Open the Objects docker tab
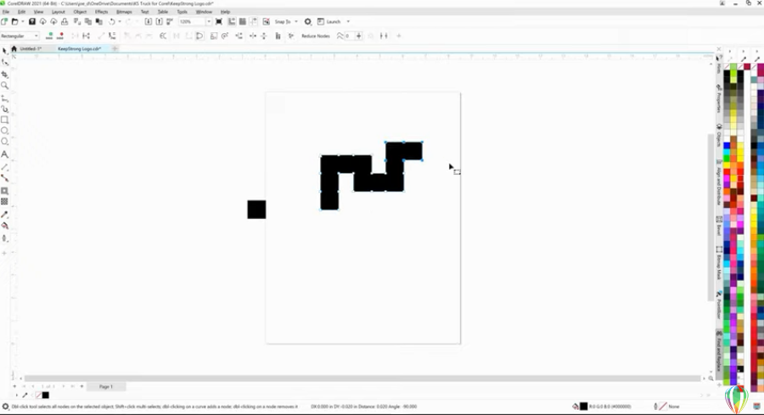Screen dimensions: 764x415 tap(719, 135)
